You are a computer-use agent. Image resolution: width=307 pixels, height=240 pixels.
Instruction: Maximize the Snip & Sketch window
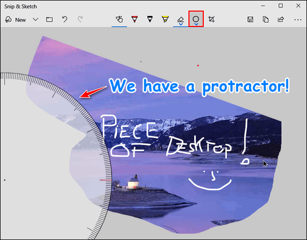(281, 6)
